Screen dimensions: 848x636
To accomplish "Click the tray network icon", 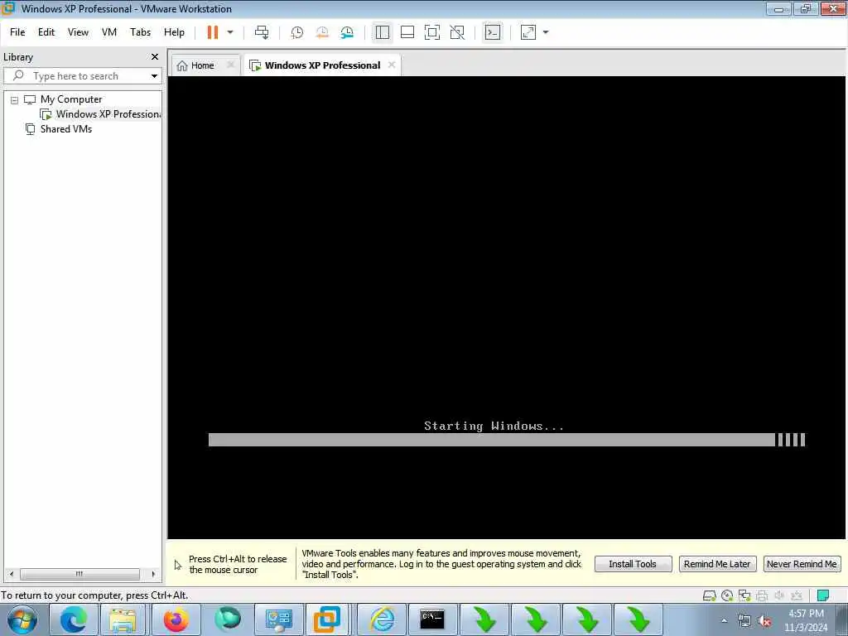I will tap(744, 621).
